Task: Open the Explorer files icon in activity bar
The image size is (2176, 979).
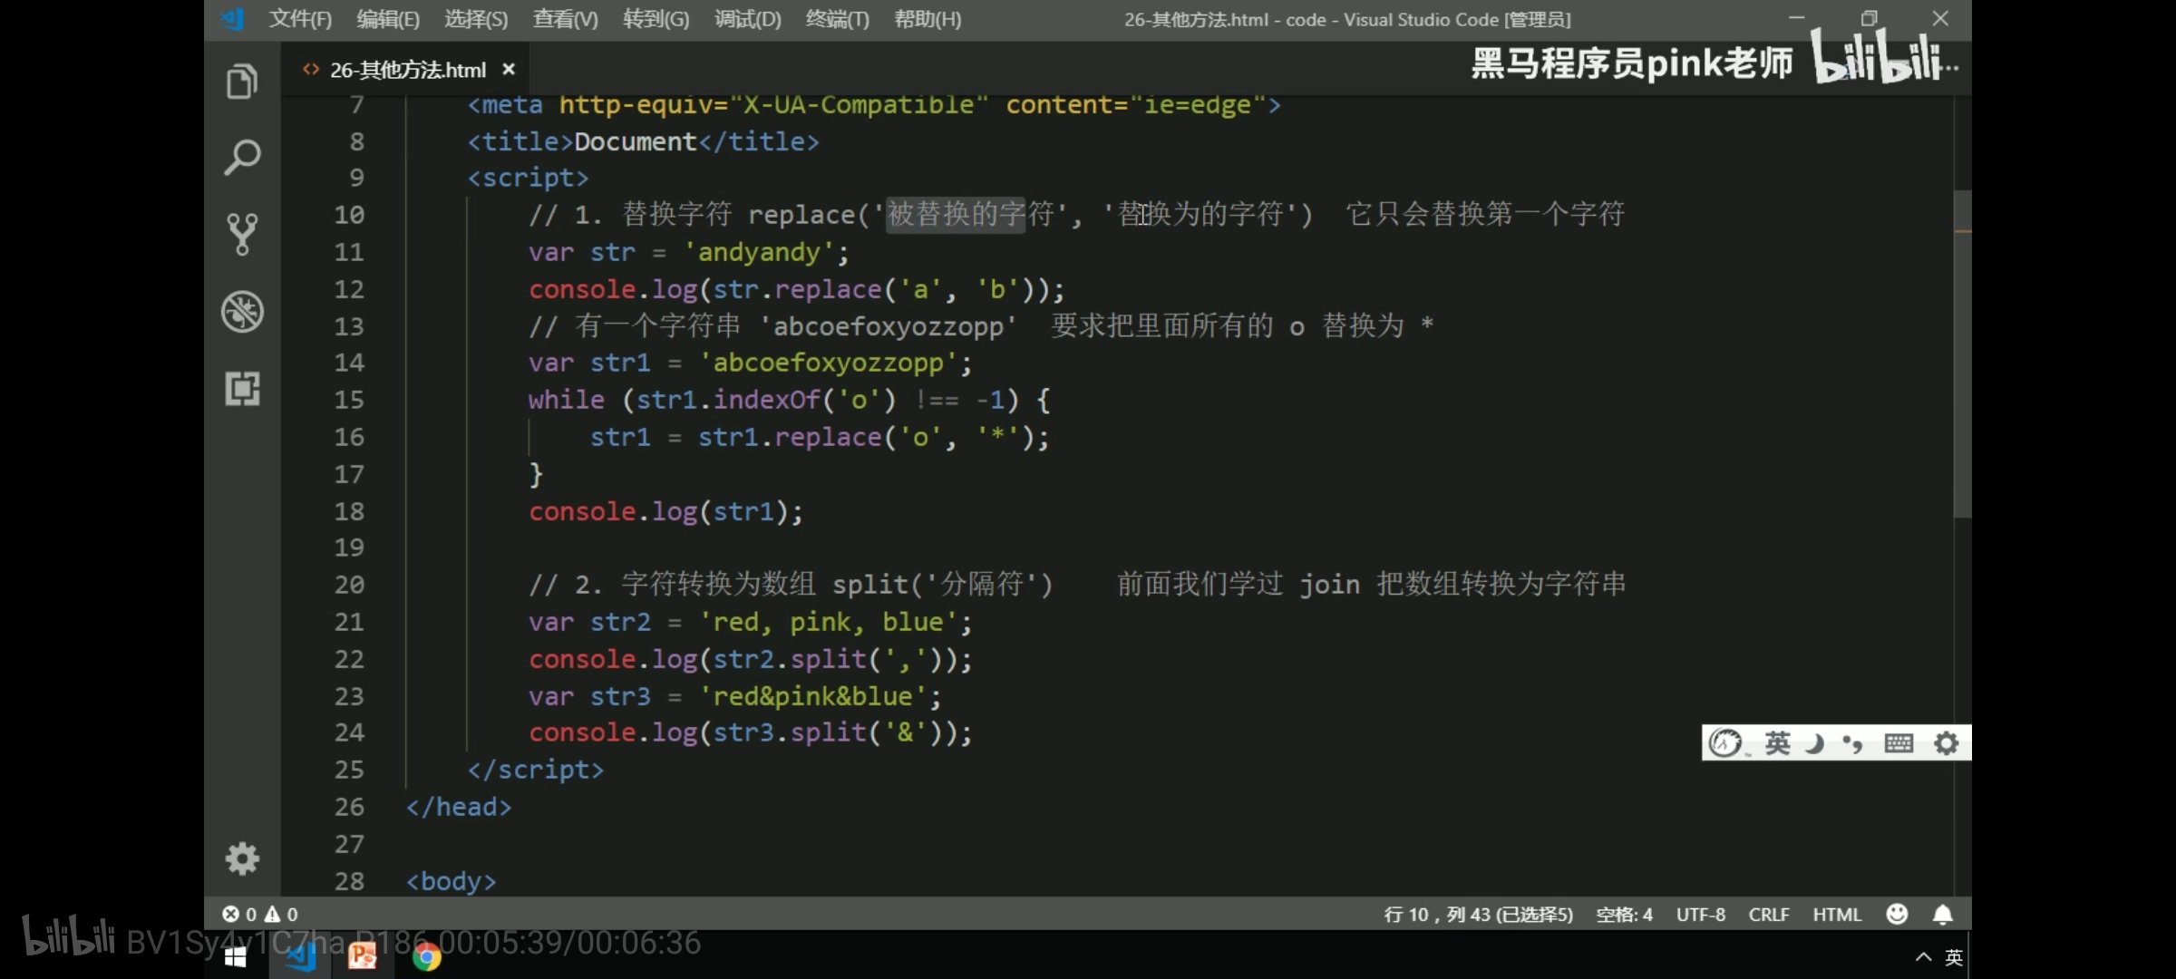Action: (242, 82)
